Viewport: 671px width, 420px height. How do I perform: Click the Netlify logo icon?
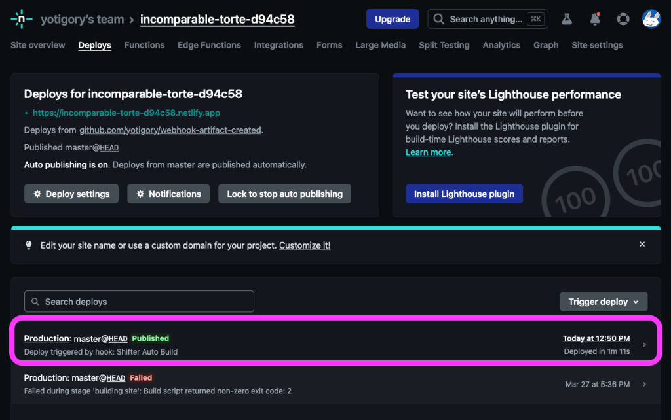click(22, 19)
